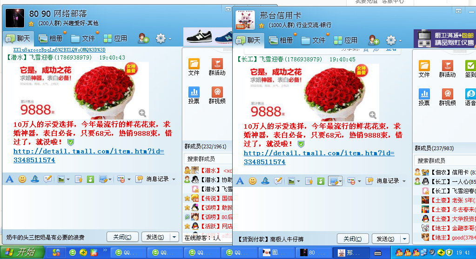Open font options in 邢台信用卡 chat
This screenshot has width=476, height=259.
coord(240,181)
